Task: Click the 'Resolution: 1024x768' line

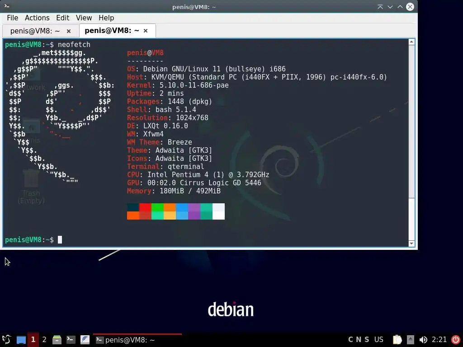Action: click(x=168, y=118)
